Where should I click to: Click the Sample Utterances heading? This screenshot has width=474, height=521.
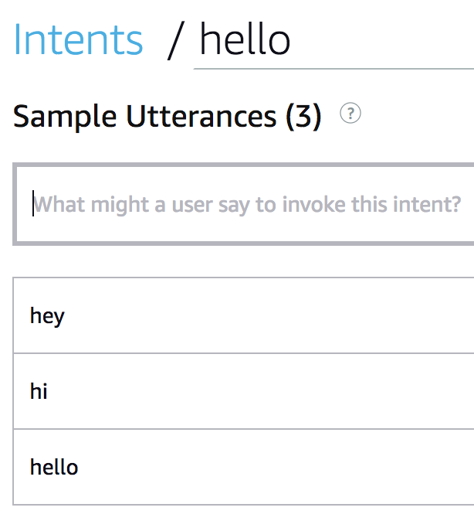(144, 116)
